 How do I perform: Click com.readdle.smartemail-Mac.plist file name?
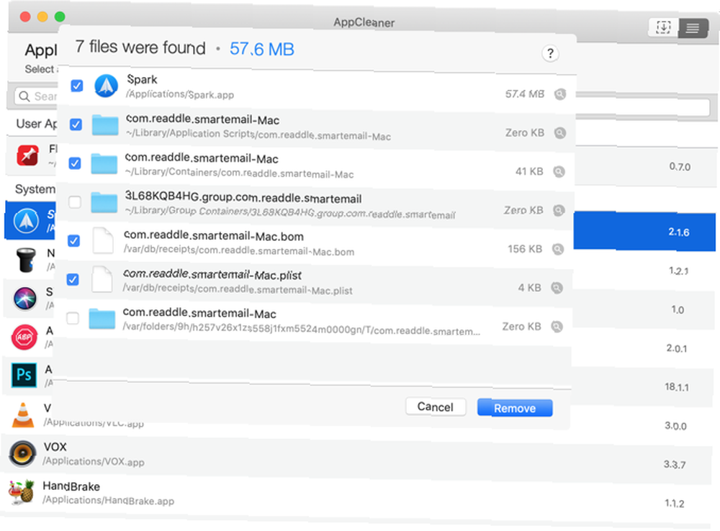212,274
